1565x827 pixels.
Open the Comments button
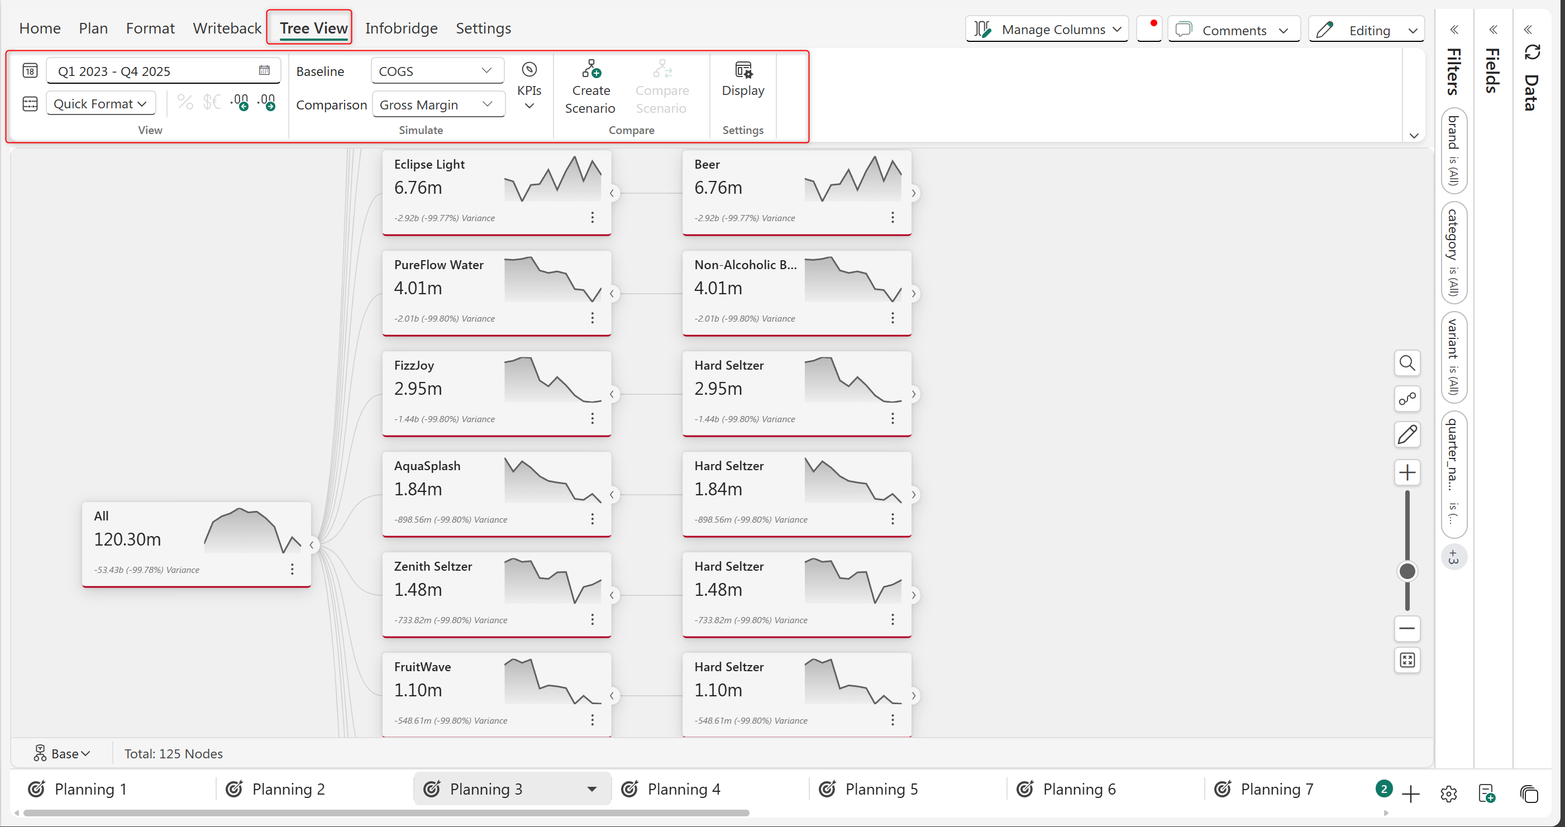[1233, 30]
